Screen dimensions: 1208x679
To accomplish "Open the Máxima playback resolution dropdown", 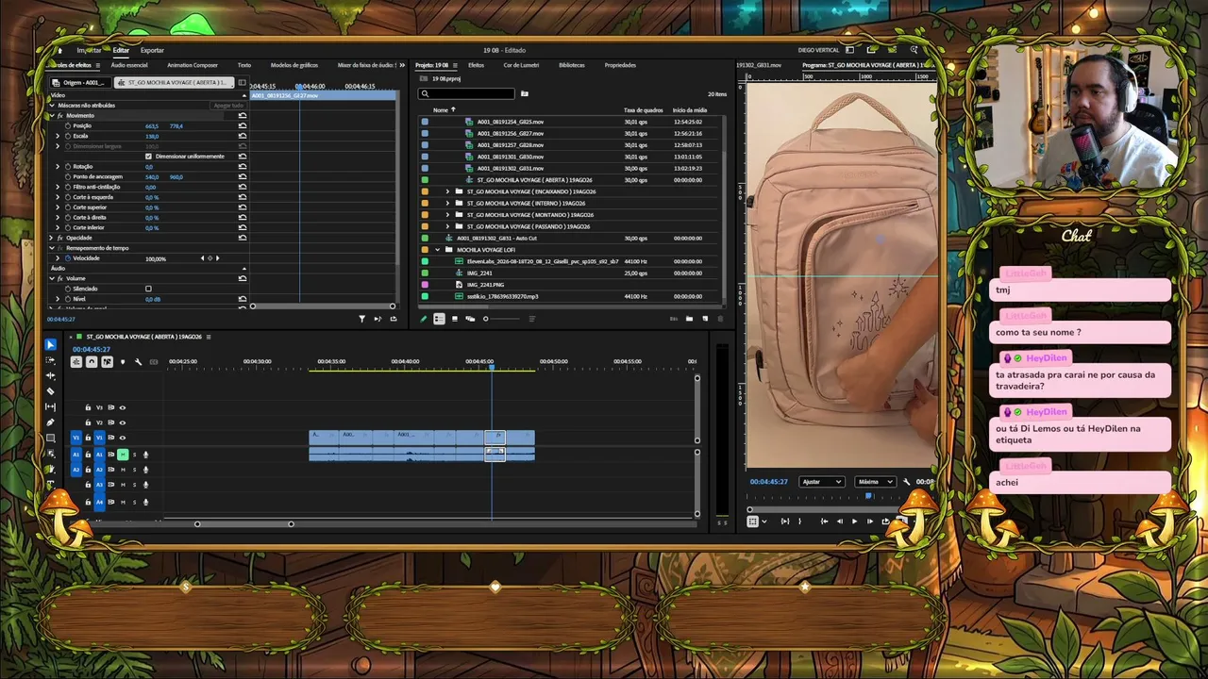I will pyautogui.click(x=874, y=482).
